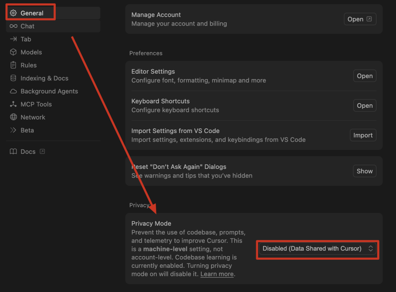Viewport: 396px width, 292px height.
Task: Go to the Network settings section
Action: (53, 117)
